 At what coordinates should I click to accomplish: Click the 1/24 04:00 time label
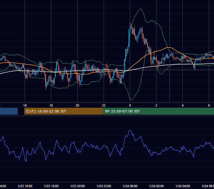(183, 186)
